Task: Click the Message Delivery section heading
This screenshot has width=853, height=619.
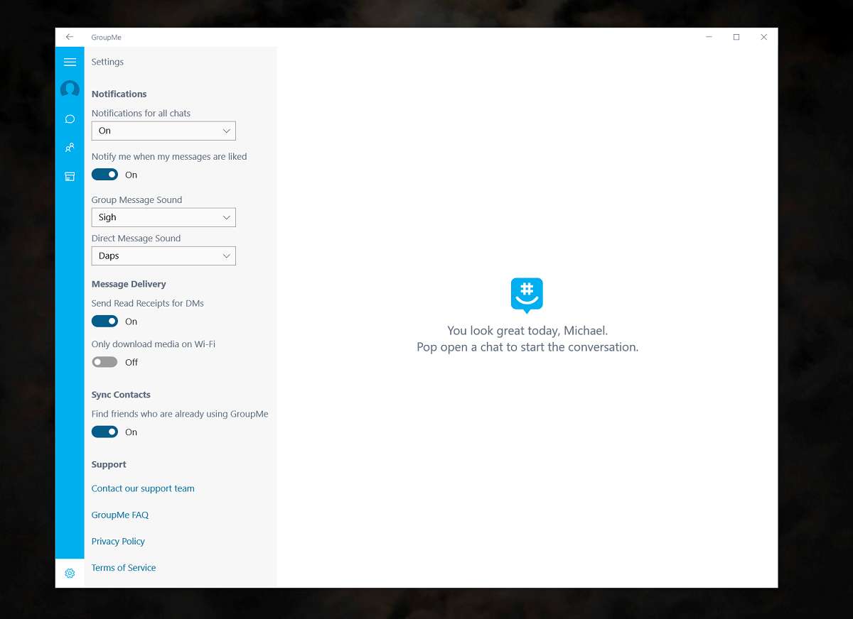Action: coord(129,284)
